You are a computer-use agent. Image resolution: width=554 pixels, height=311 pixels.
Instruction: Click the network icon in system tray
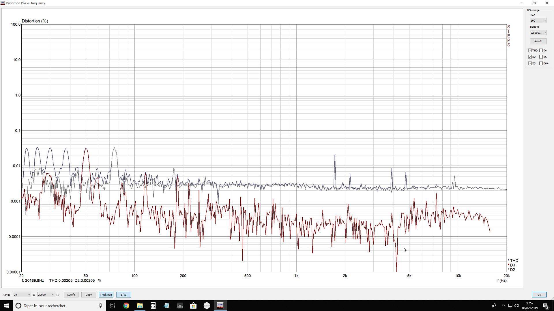510,306
